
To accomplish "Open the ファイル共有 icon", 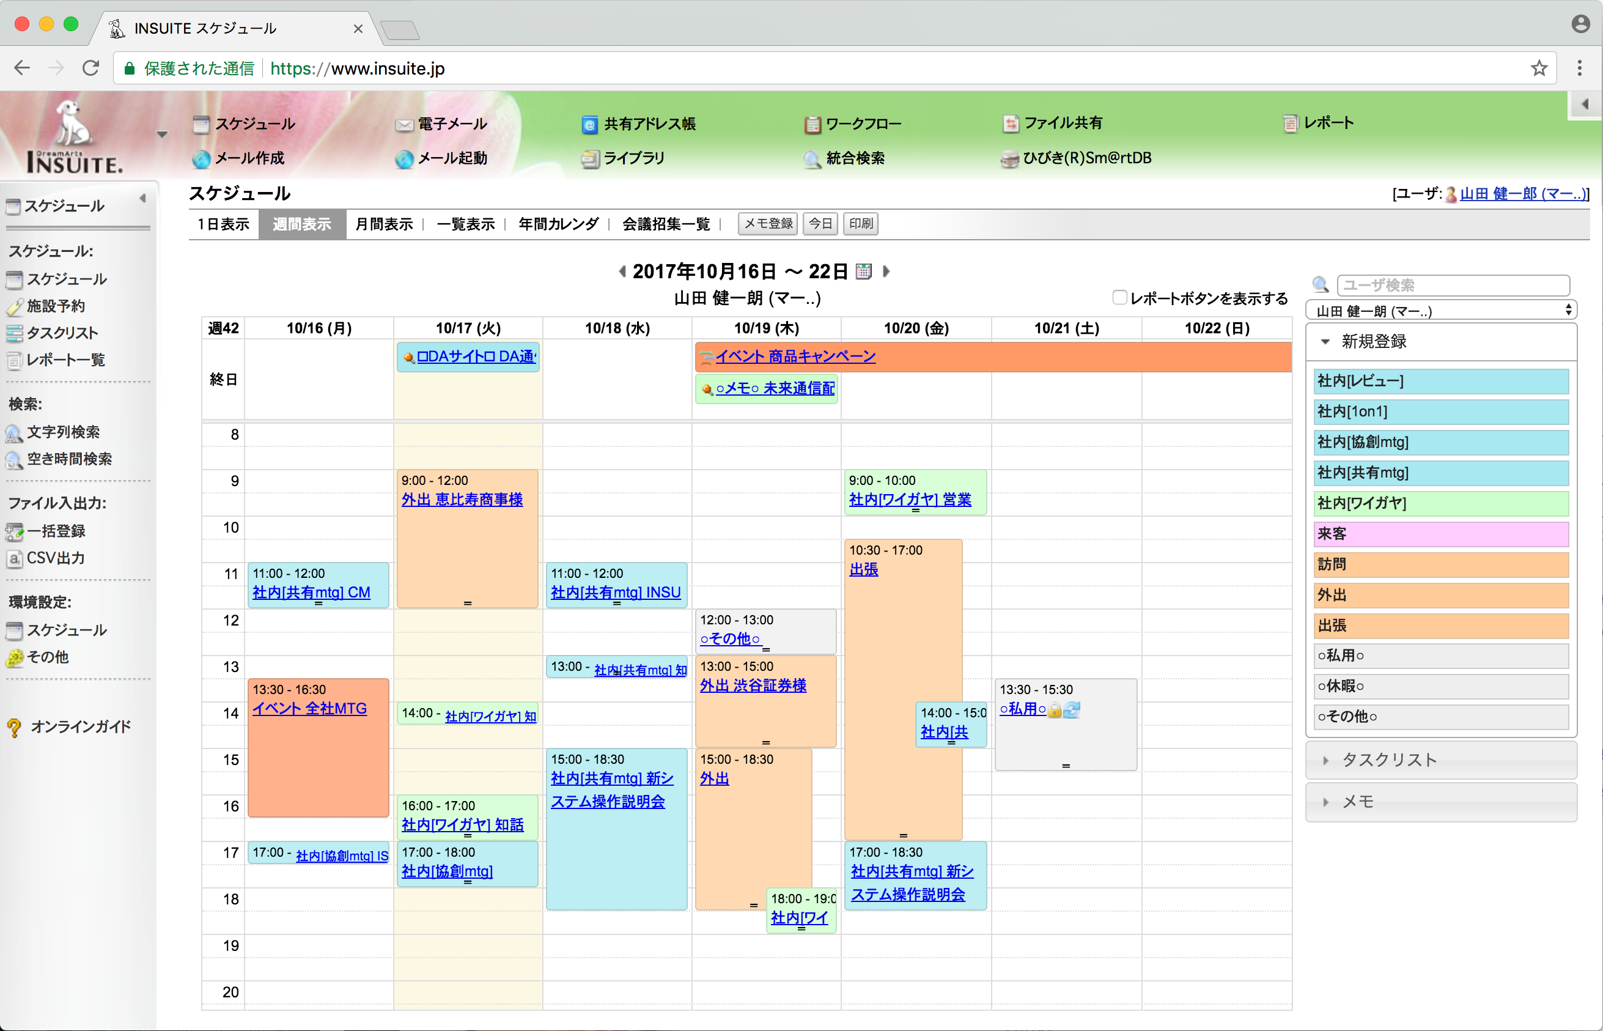I will click(x=1010, y=123).
